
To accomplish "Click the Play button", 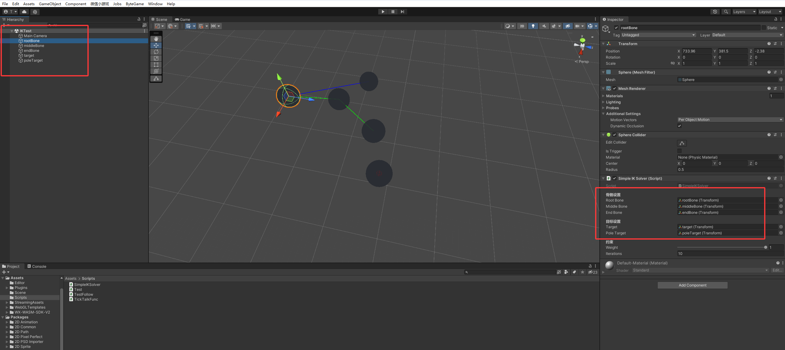I will 383,12.
